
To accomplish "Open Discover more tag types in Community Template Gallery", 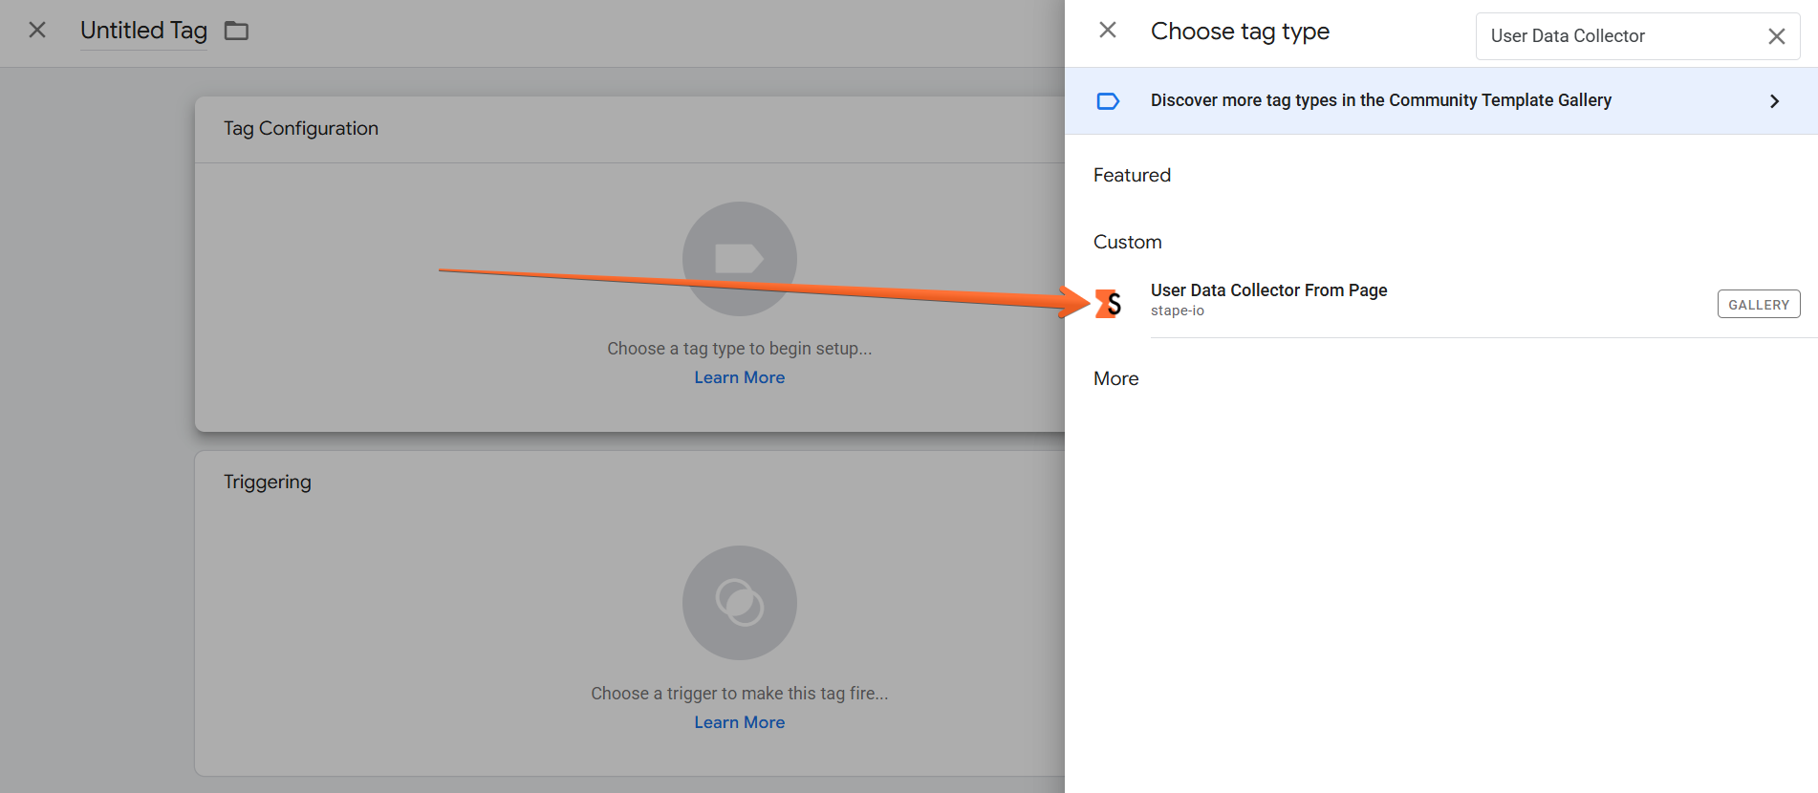I will pos(1441,101).
